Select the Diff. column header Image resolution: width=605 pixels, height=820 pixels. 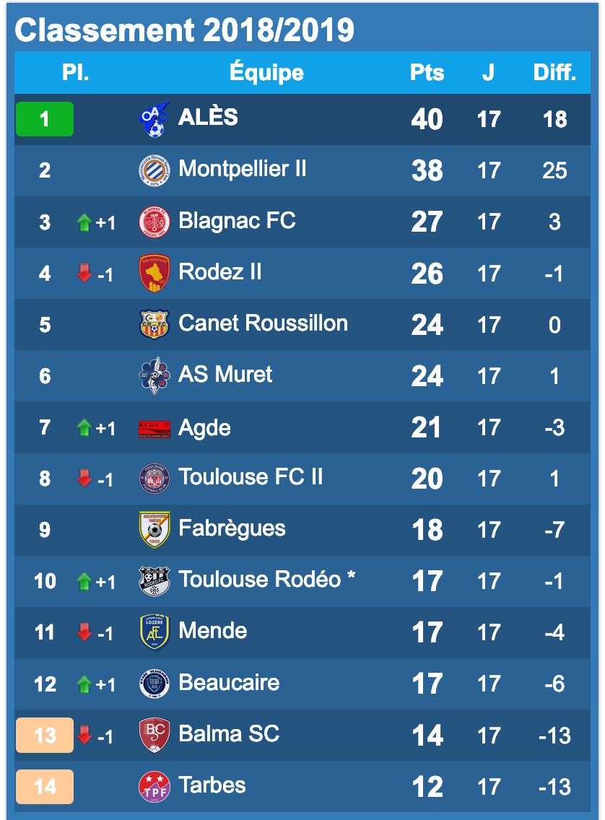554,73
